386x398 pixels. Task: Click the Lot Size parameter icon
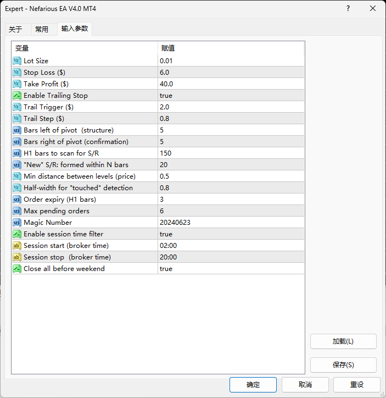(16, 61)
